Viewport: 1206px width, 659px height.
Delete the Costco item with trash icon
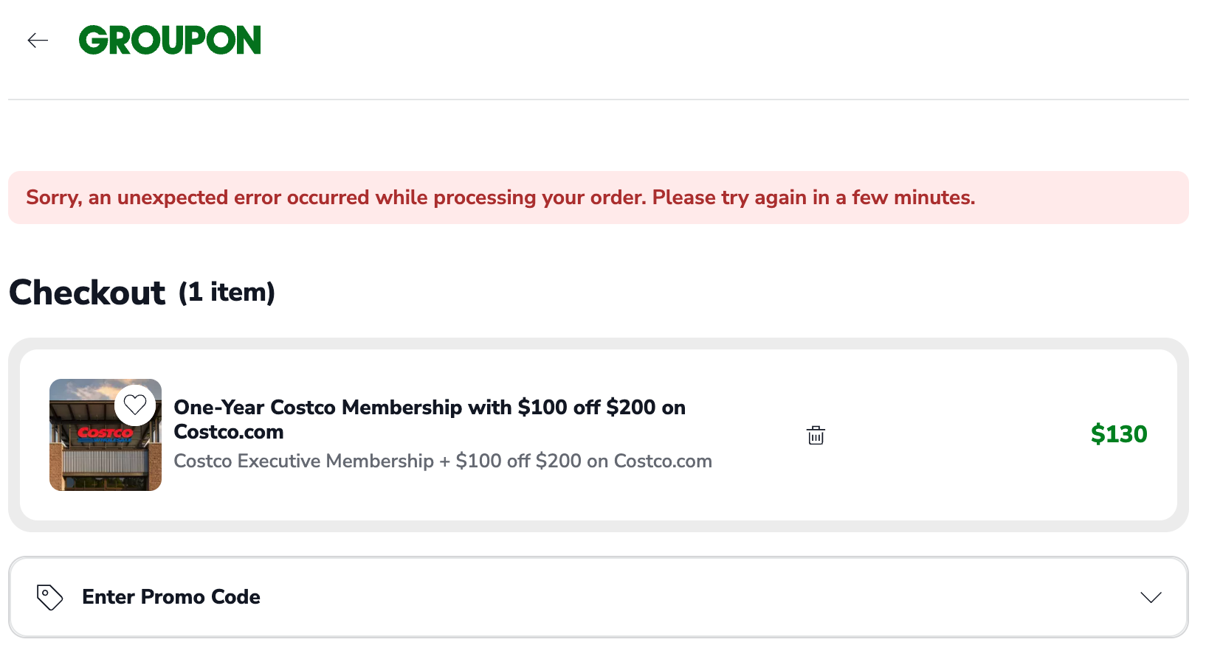(816, 436)
